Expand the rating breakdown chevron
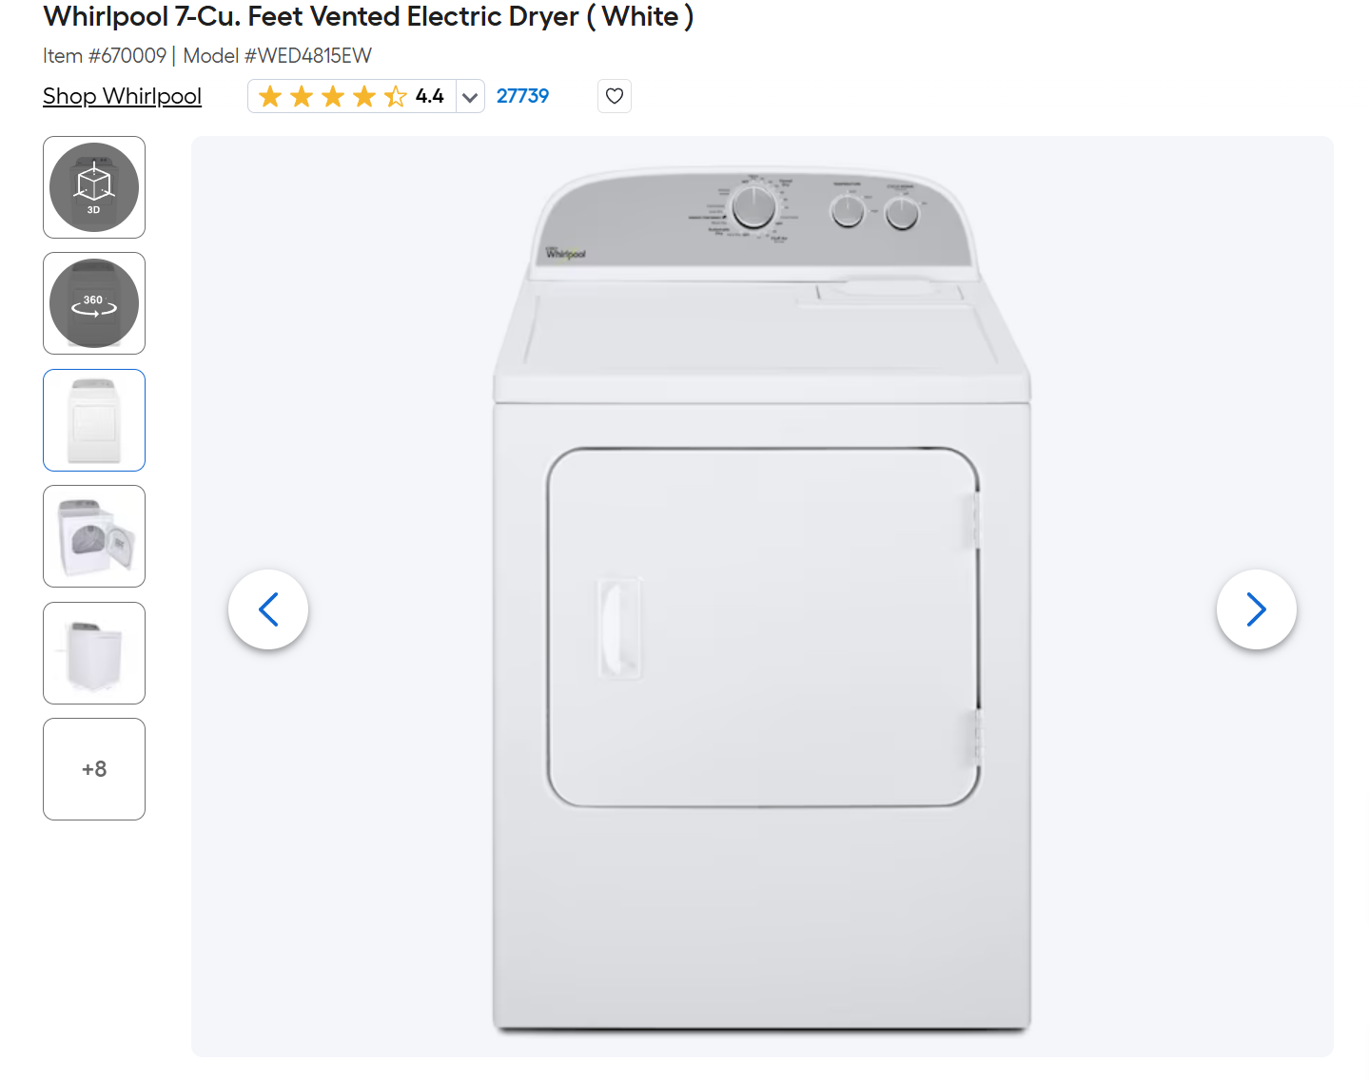The image size is (1369, 1081). tap(470, 96)
